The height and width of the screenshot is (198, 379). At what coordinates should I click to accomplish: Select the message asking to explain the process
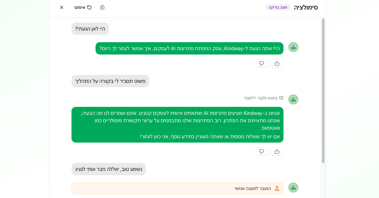point(110,81)
